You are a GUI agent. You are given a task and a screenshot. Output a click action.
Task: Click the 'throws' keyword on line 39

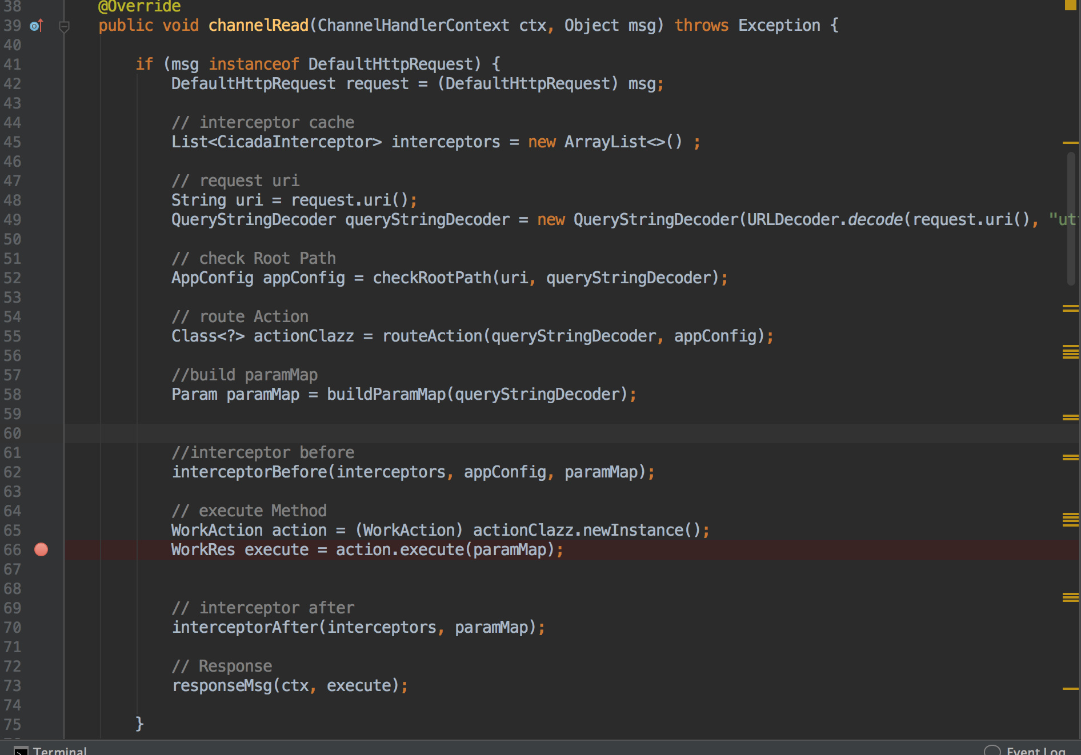click(702, 26)
